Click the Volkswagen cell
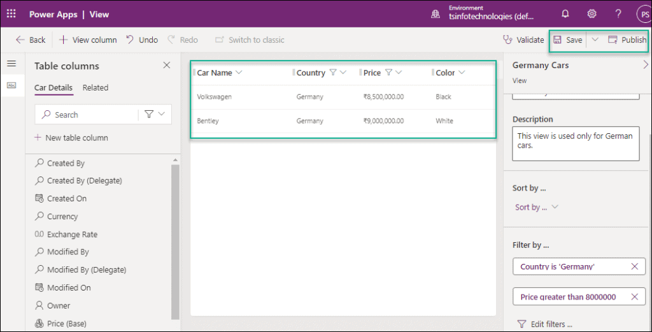The width and height of the screenshot is (652, 332). [214, 97]
